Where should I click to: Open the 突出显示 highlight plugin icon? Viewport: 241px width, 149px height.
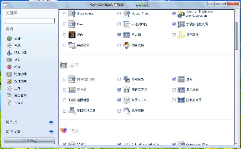pyautogui.click(x=72, y=45)
